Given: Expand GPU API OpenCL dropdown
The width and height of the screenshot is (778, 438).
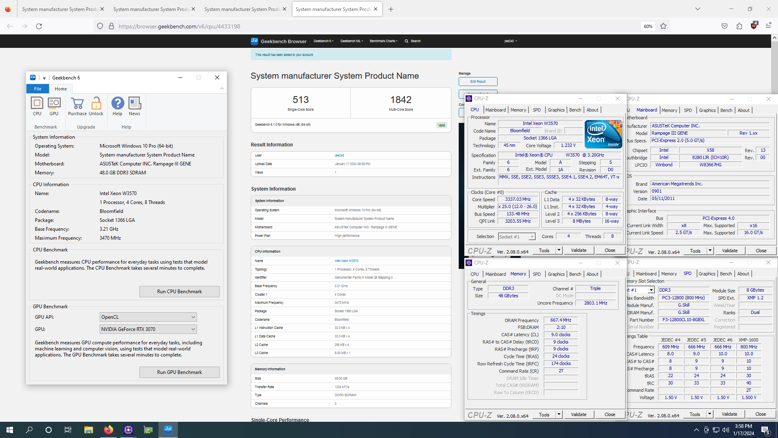Looking at the screenshot, I should point(148,317).
